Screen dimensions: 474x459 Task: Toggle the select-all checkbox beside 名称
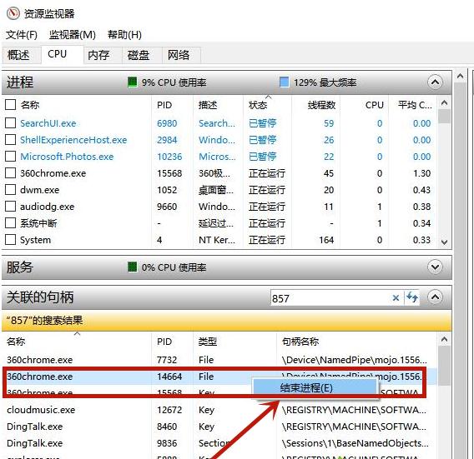(10, 105)
